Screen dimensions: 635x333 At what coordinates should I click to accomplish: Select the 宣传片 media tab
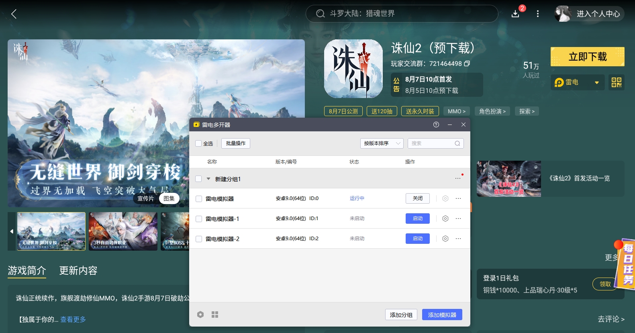[145, 198]
